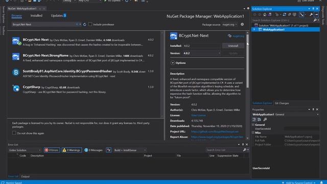Open the Package source dropdown

(x=229, y=25)
